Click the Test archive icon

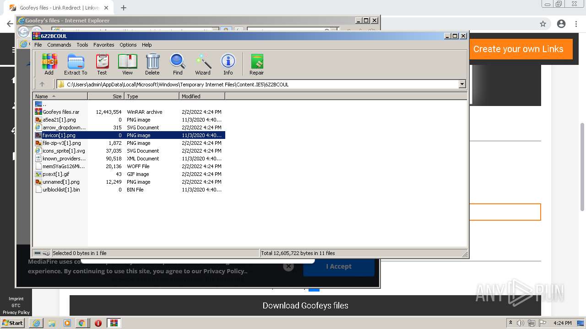click(102, 64)
